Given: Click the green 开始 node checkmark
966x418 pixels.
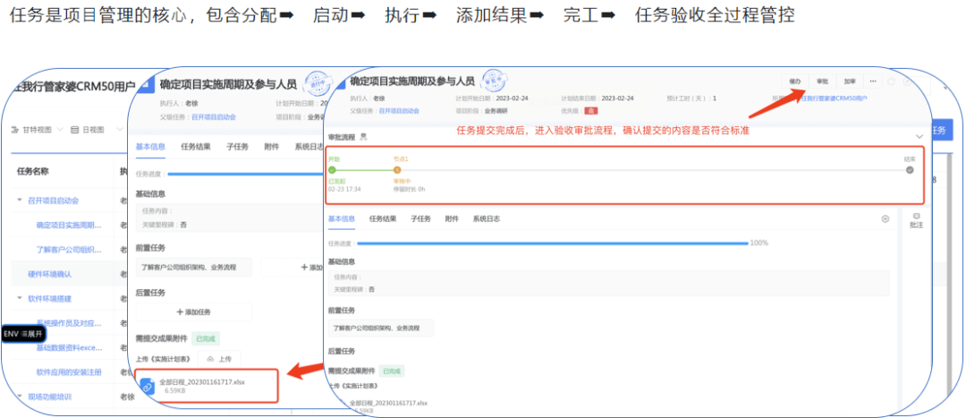Looking at the screenshot, I should click(x=332, y=168).
